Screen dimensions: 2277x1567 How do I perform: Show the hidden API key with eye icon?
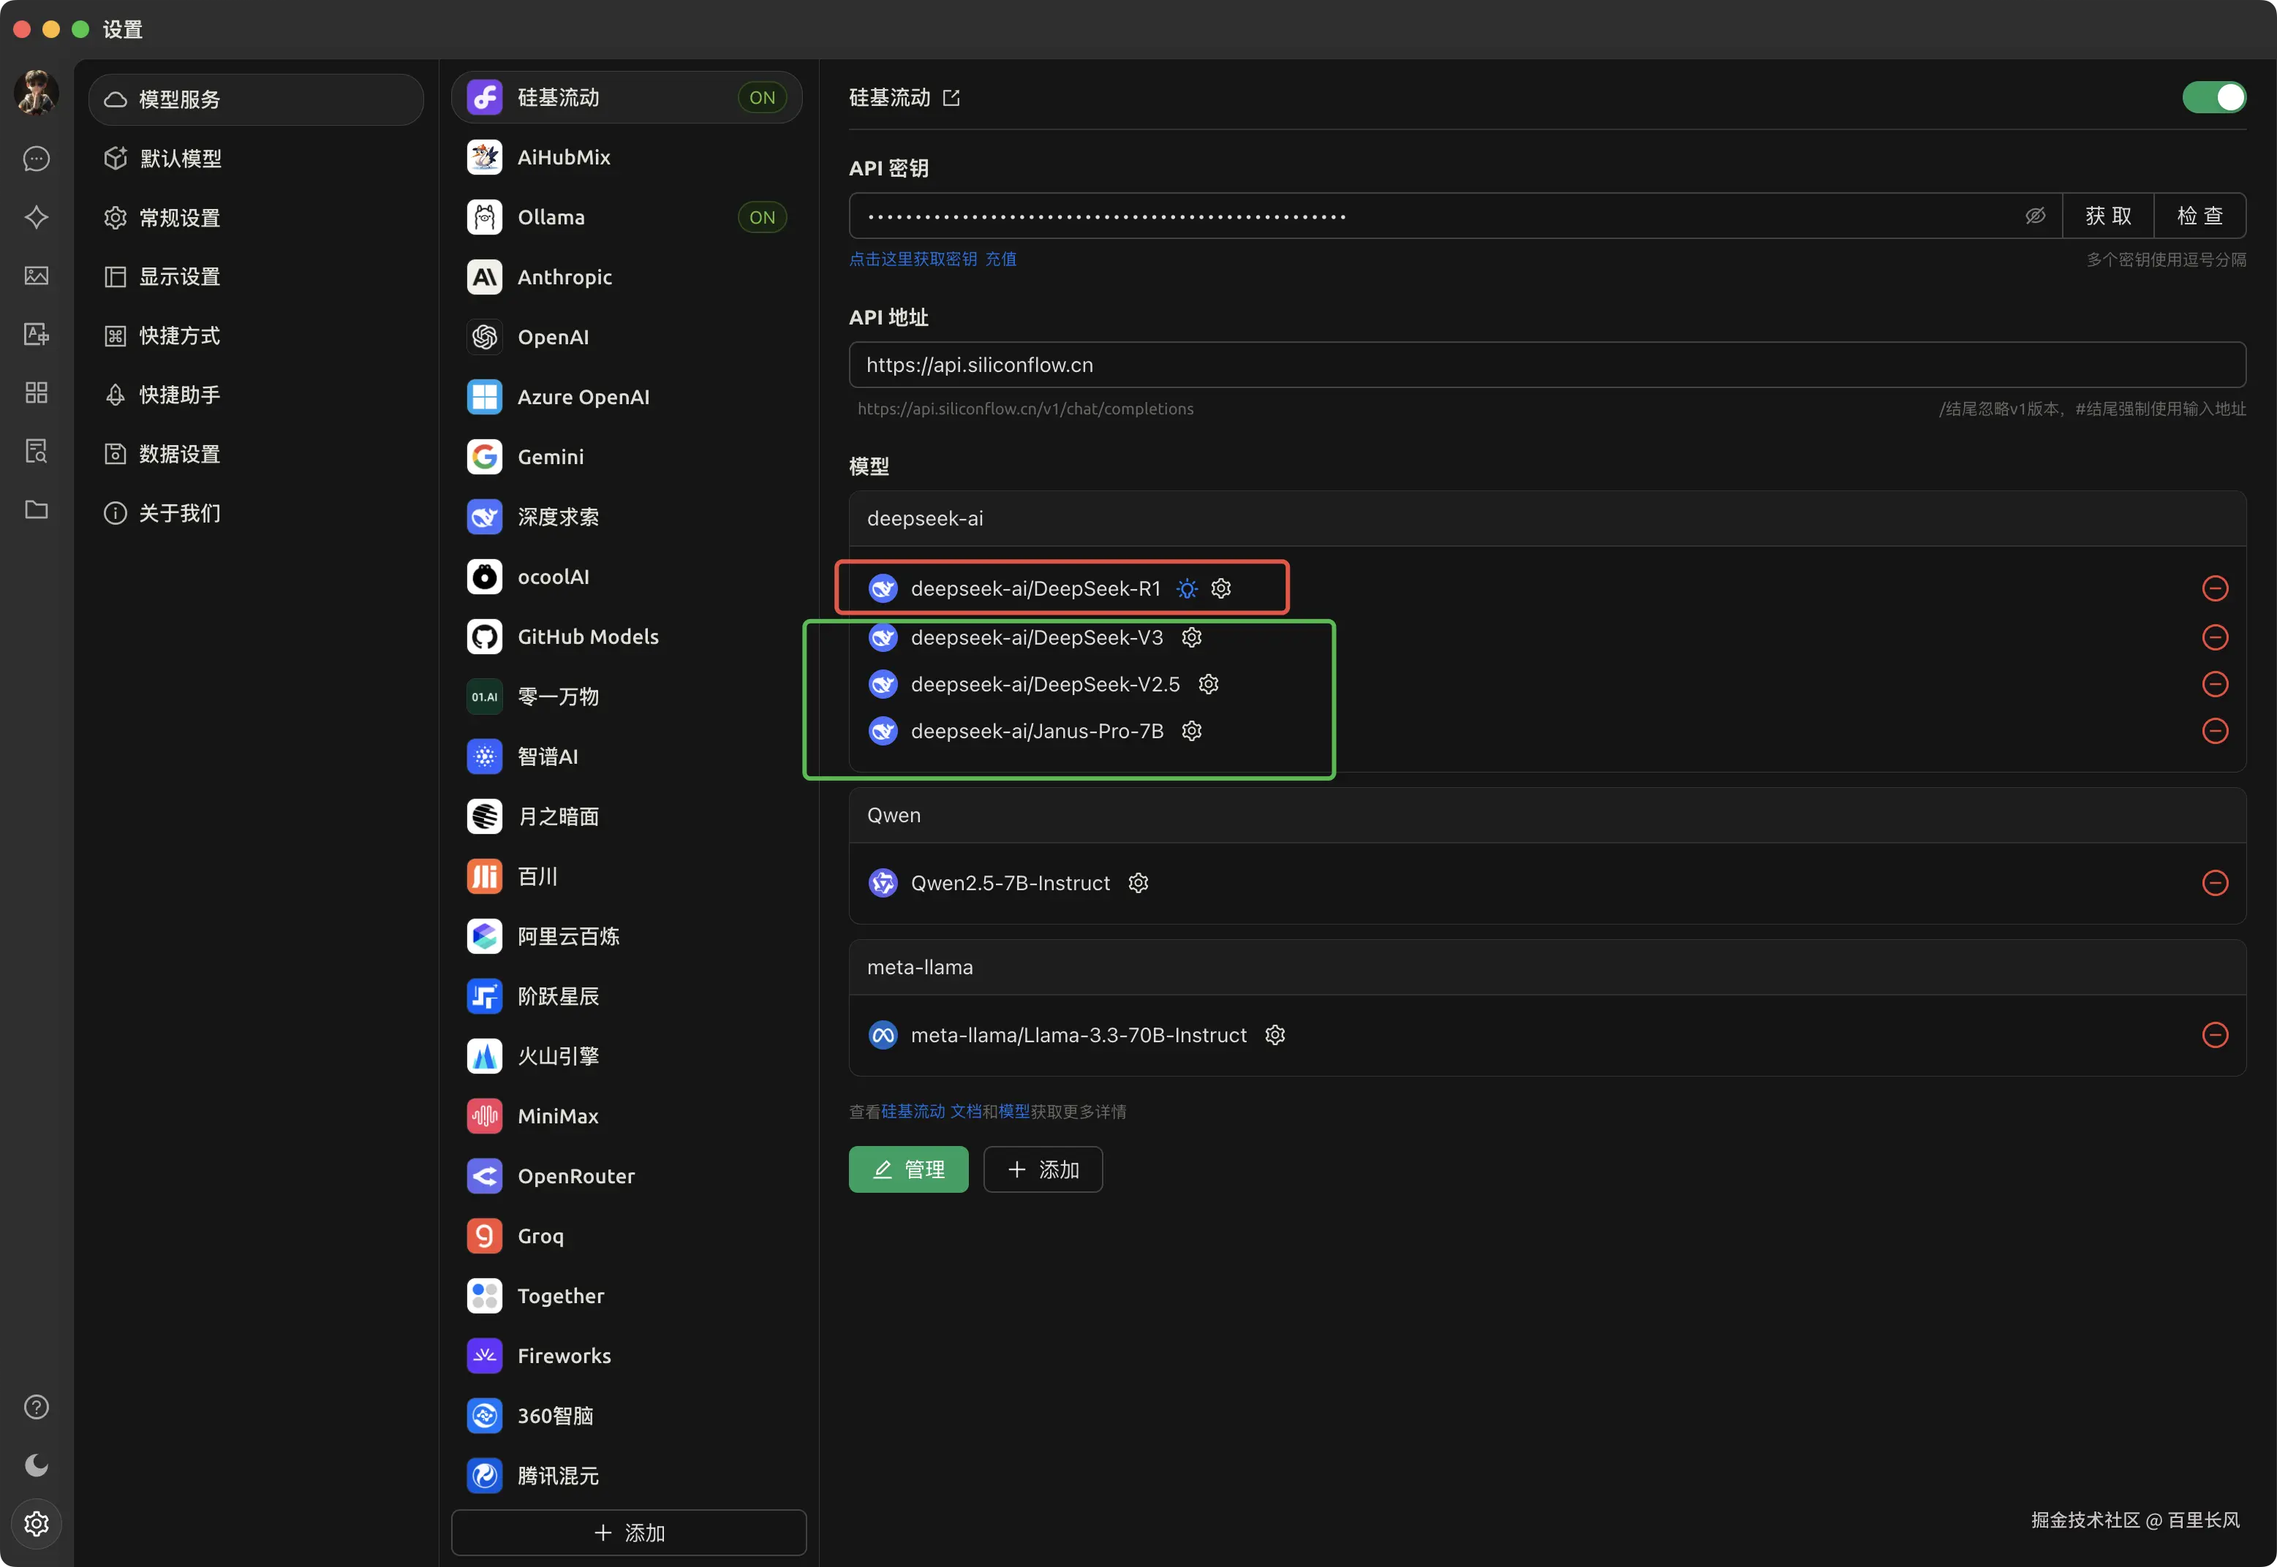click(x=2034, y=216)
